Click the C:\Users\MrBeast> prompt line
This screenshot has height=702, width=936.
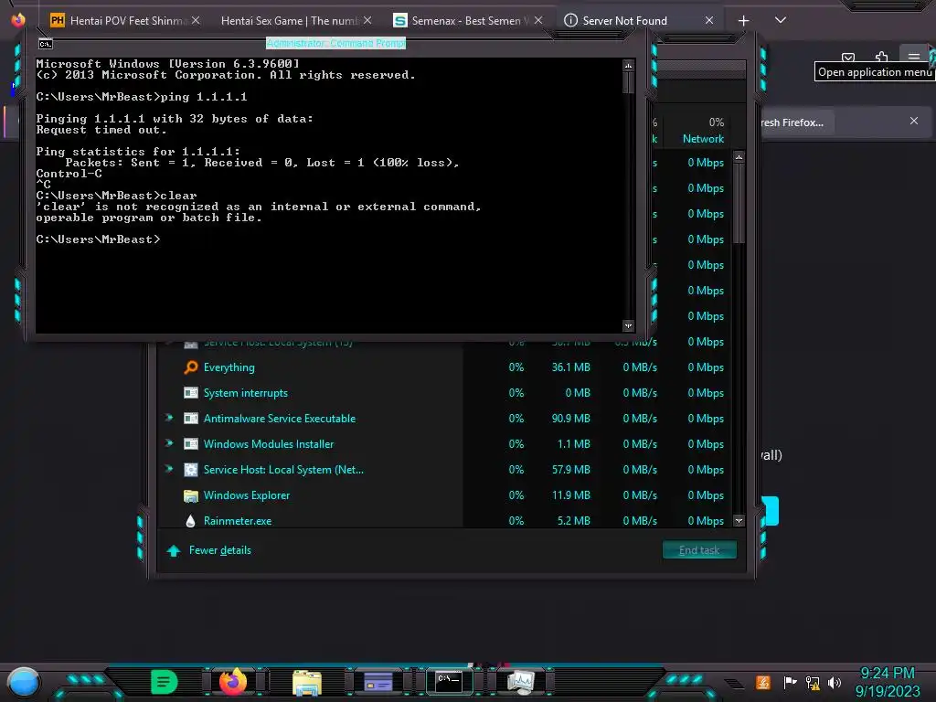click(x=98, y=239)
